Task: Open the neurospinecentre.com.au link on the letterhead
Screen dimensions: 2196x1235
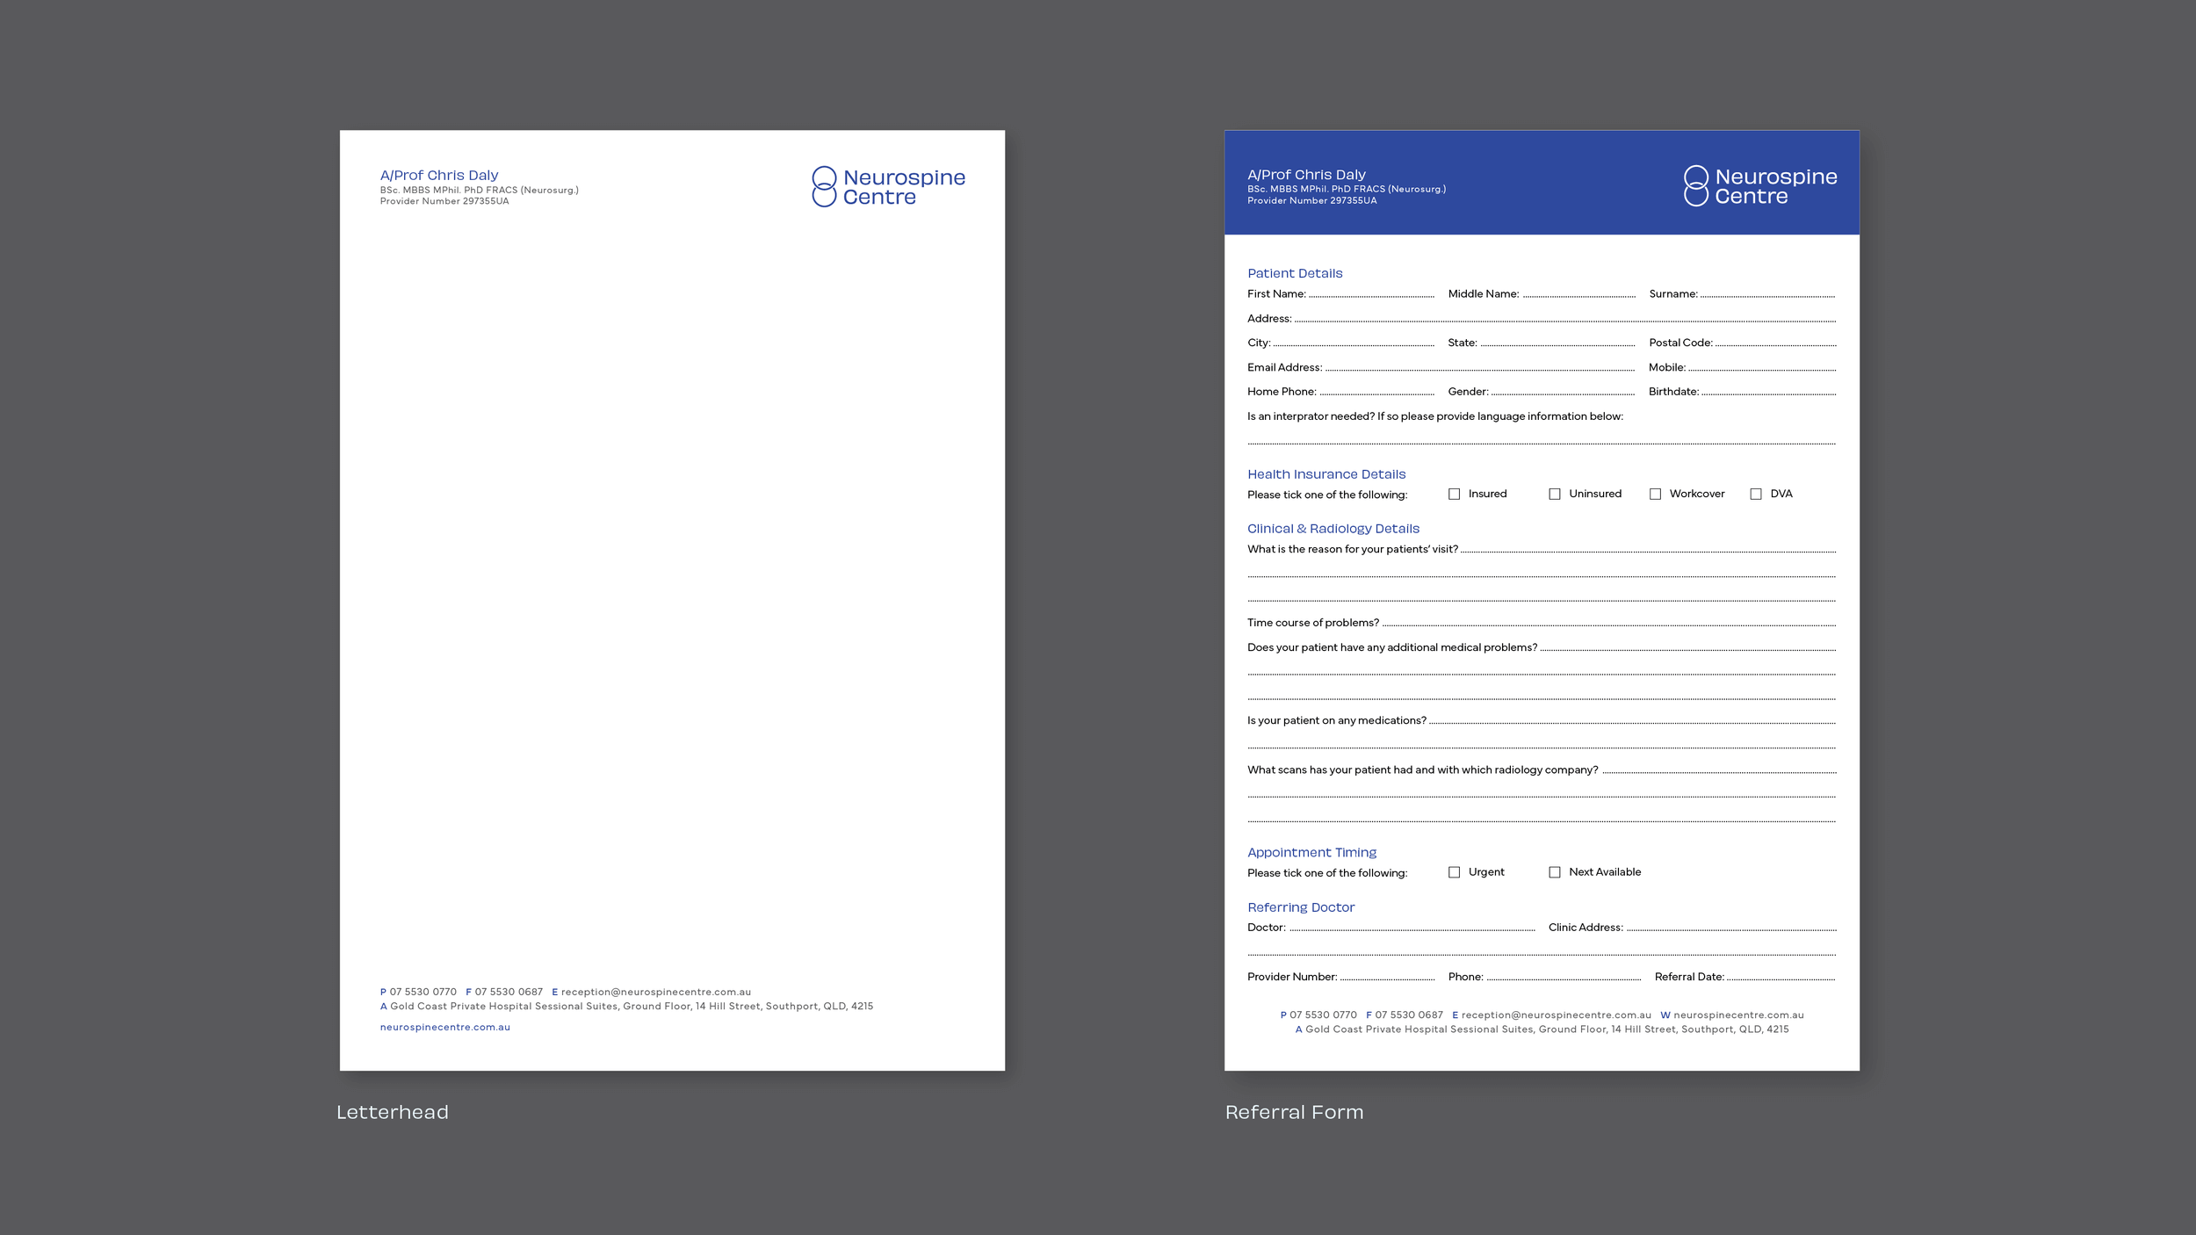Action: click(x=444, y=1027)
